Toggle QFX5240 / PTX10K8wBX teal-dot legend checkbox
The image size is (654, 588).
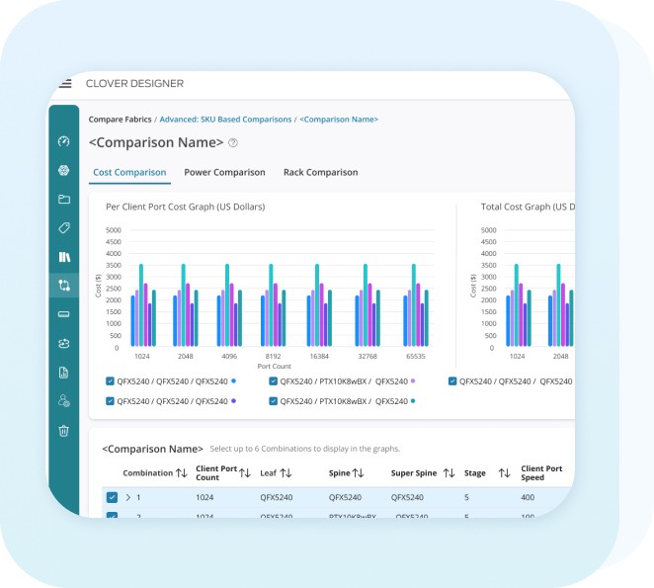tap(274, 401)
